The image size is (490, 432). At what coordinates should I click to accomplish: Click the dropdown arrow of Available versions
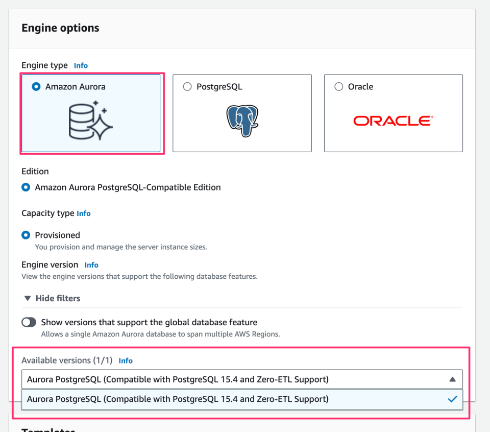click(x=452, y=379)
